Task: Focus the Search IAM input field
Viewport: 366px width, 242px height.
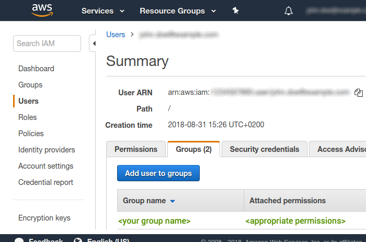Action: point(47,43)
